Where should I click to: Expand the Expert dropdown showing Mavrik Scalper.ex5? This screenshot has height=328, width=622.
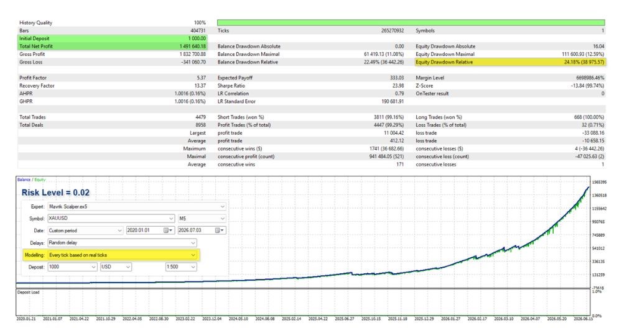click(x=137, y=206)
